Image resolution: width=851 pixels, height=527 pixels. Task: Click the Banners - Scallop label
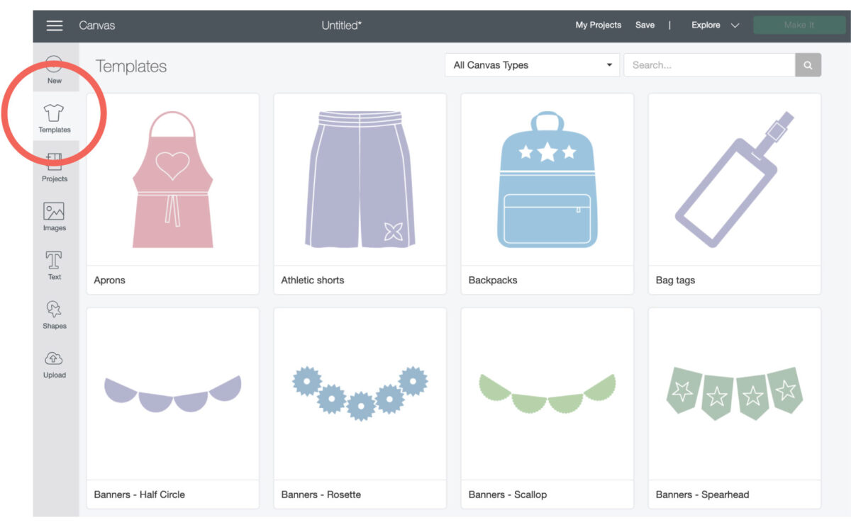[508, 494]
